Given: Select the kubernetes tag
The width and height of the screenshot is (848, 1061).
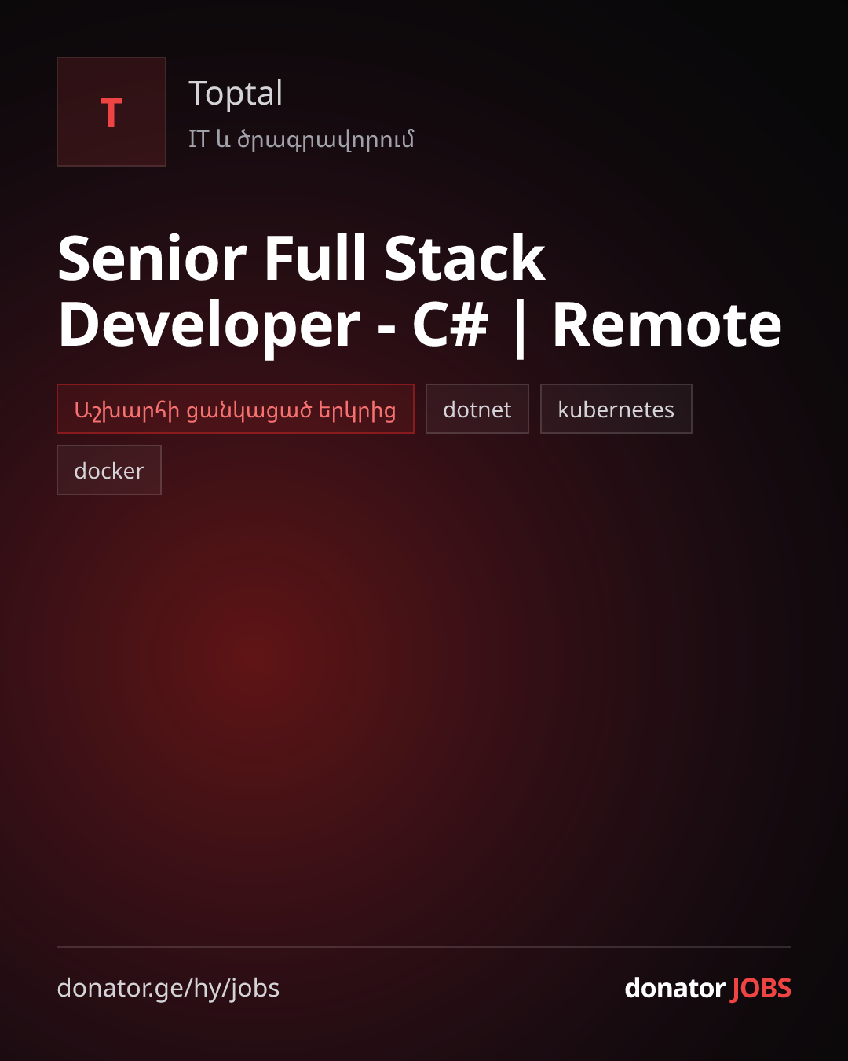Looking at the screenshot, I should [x=616, y=409].
